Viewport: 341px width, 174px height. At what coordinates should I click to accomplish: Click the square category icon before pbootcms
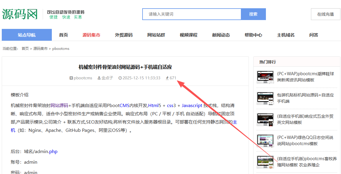71,78
